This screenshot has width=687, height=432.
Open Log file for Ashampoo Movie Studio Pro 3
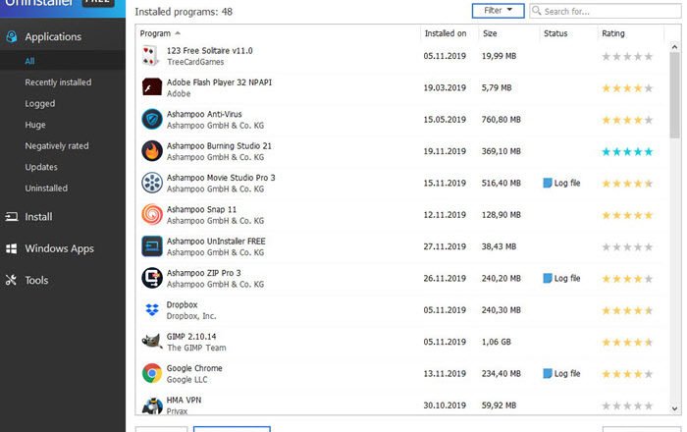click(x=561, y=183)
